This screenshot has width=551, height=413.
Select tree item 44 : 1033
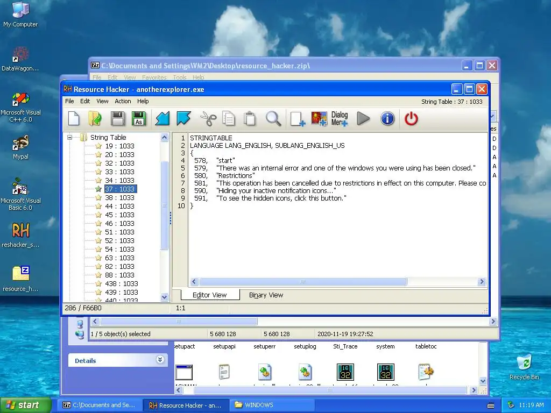click(119, 206)
